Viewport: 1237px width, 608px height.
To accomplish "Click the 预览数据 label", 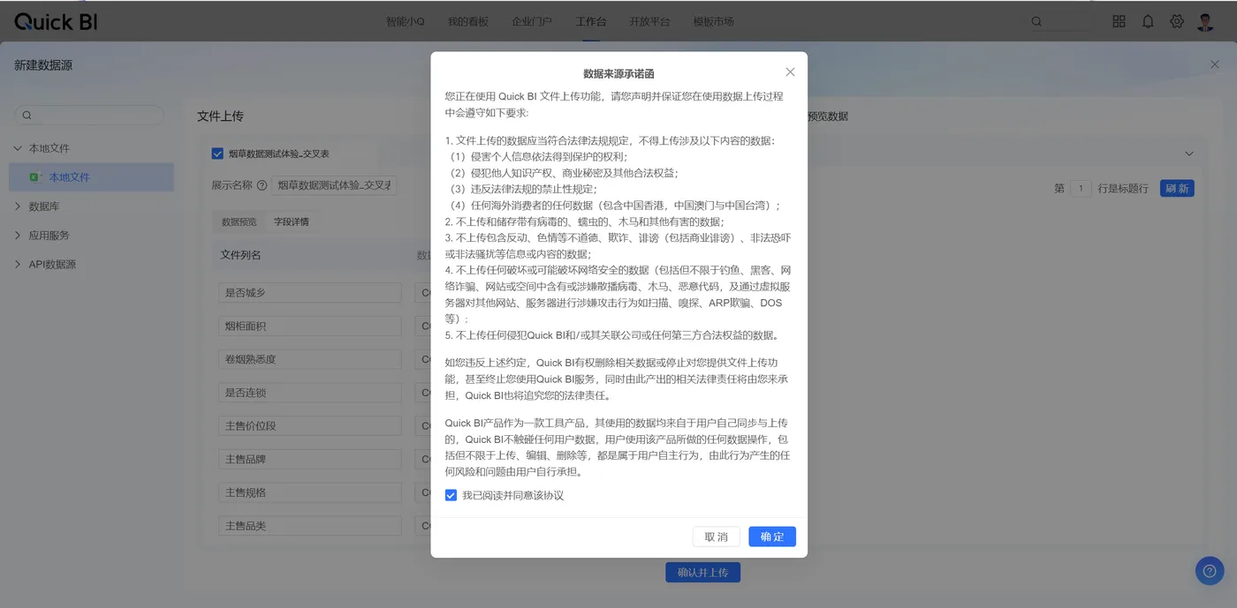I will coord(828,116).
